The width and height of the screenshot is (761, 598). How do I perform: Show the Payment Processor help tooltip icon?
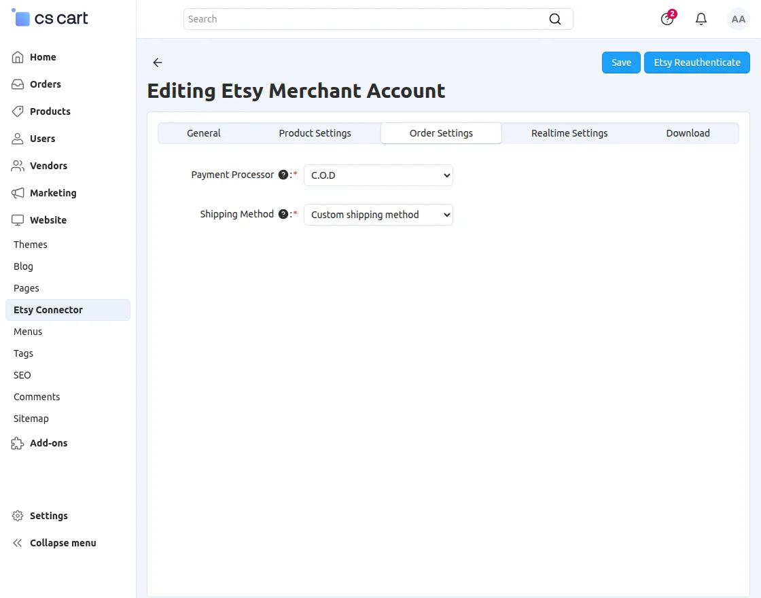(x=283, y=175)
